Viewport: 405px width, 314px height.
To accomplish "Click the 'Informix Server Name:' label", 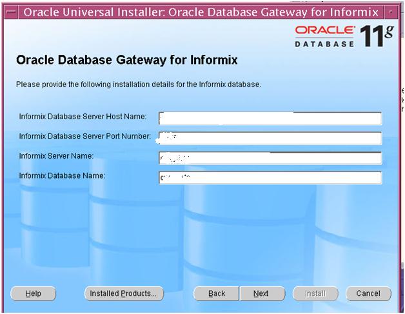I will click(56, 156).
